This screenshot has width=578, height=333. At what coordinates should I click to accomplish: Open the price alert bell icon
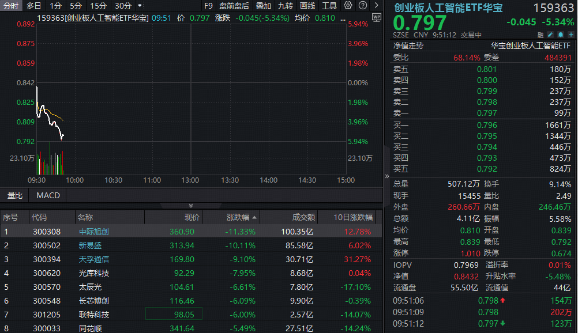(560, 35)
